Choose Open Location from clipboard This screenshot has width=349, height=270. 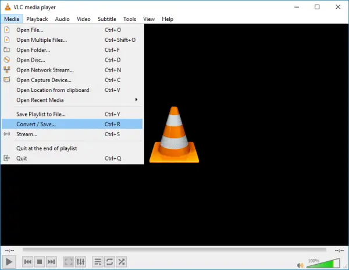(72, 90)
